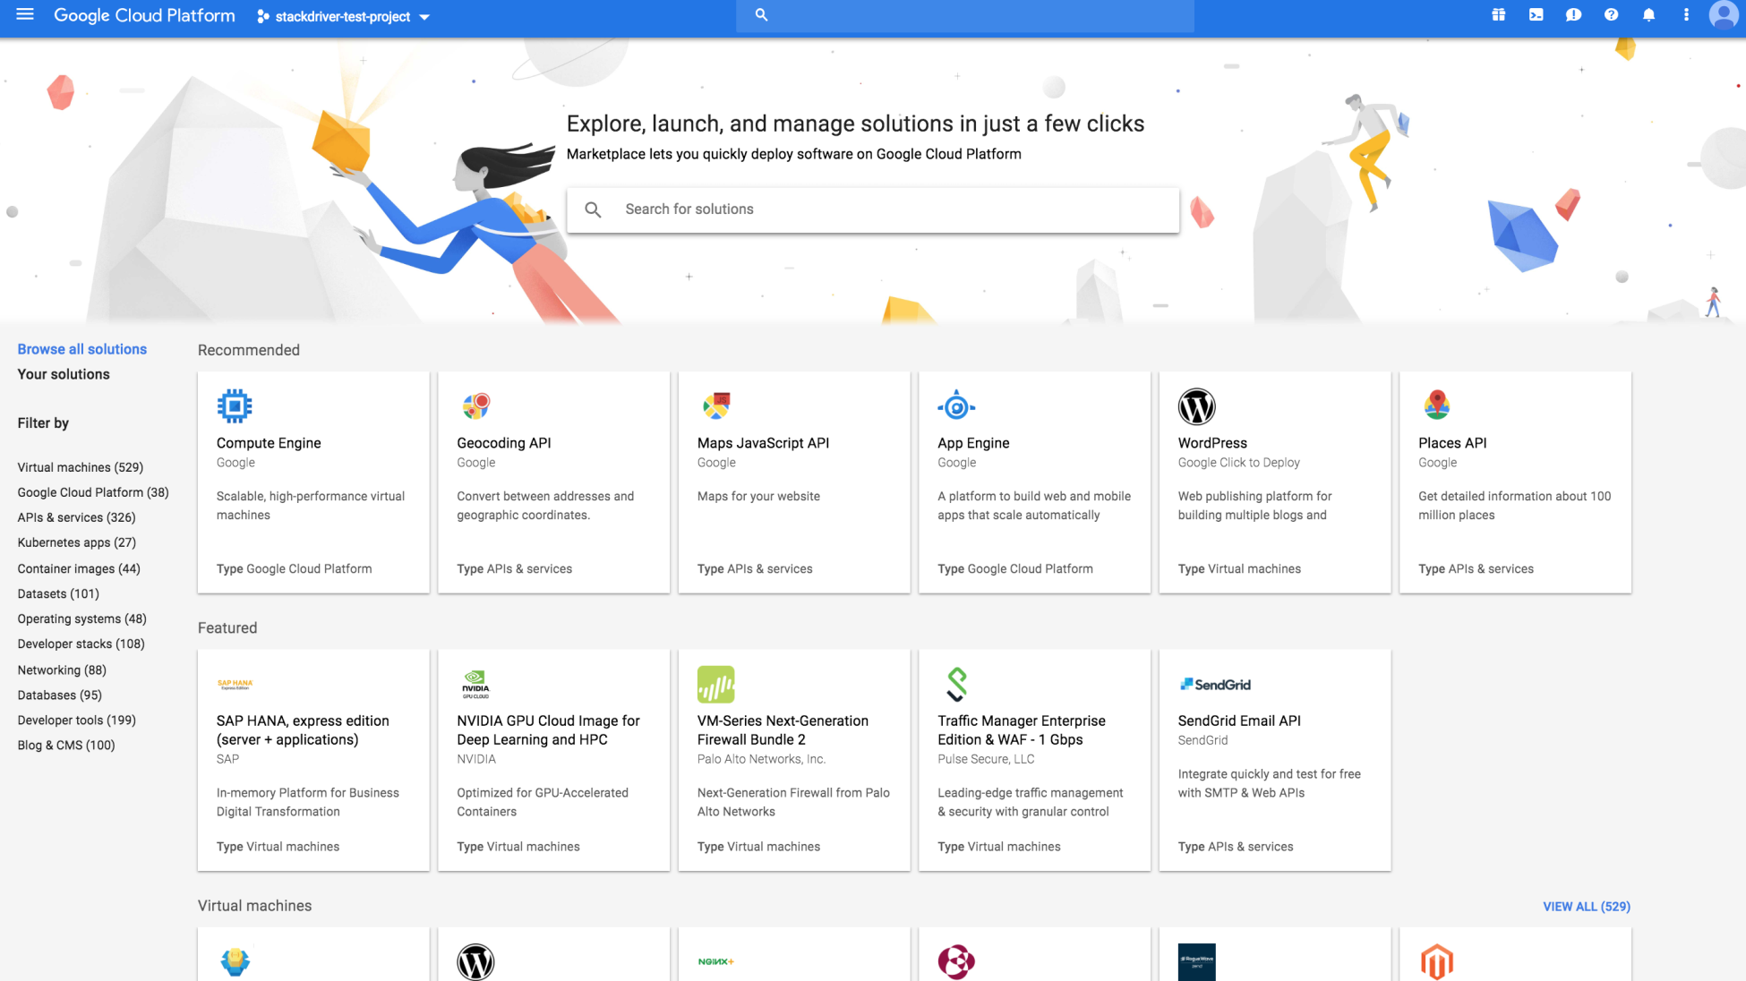Click the Maps JavaScript API icon
Viewport: 1746px width, 981px height.
point(715,406)
